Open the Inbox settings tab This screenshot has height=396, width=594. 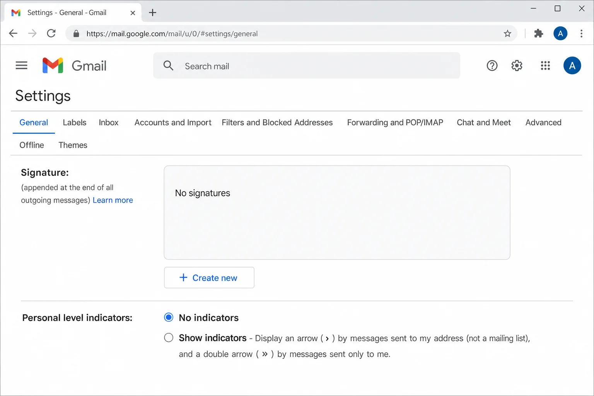[x=109, y=123]
